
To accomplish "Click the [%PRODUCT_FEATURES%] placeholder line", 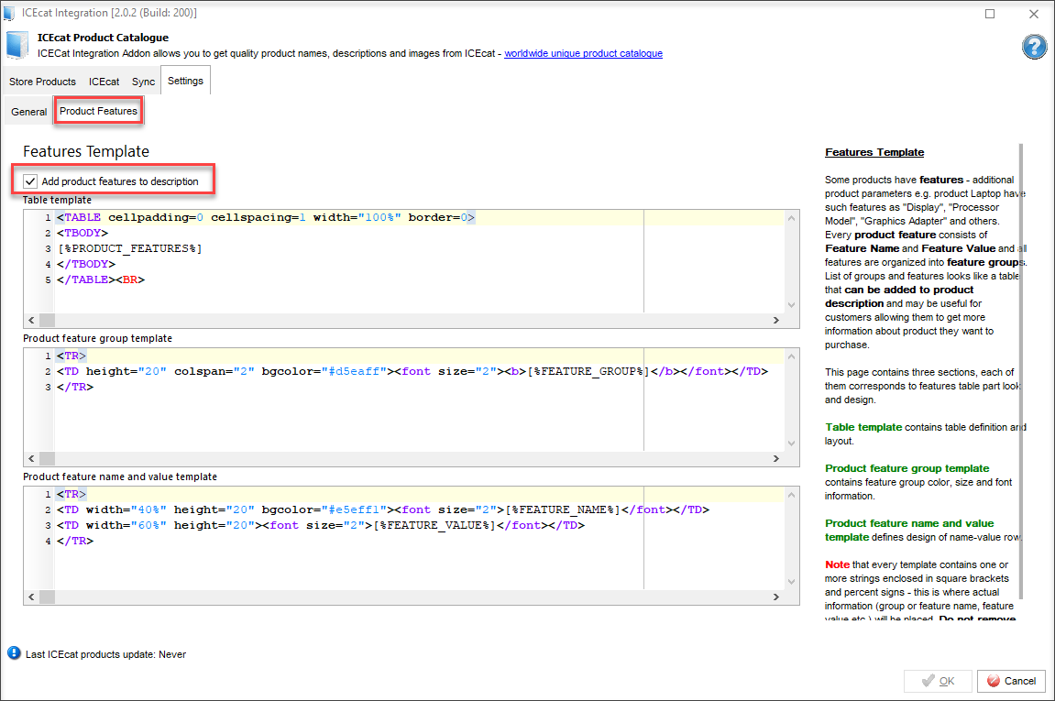I will tap(129, 248).
